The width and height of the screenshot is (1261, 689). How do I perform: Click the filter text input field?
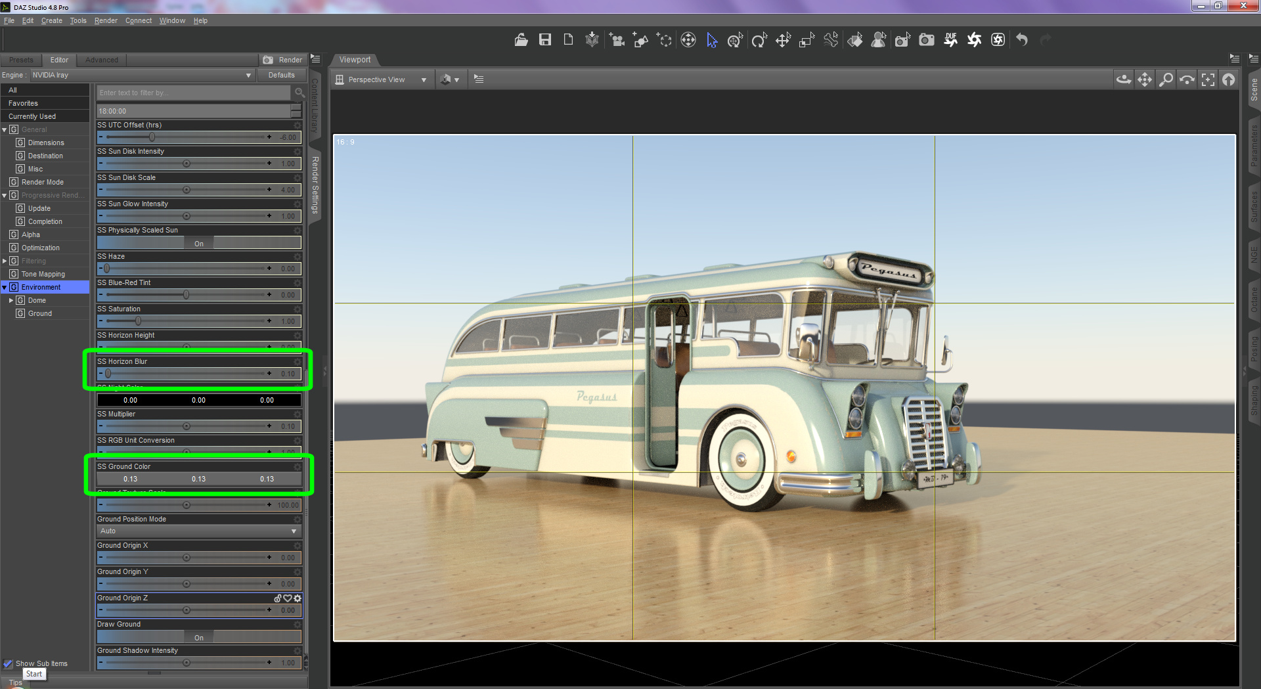(194, 93)
